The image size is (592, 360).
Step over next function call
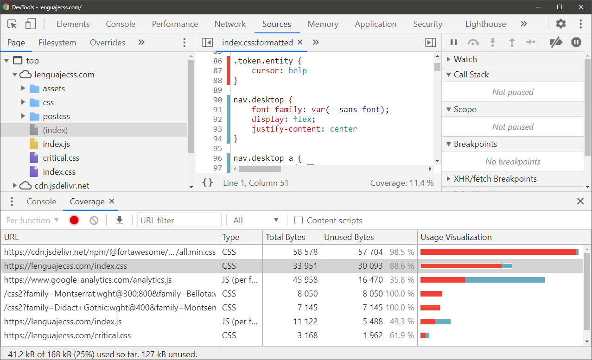point(473,43)
